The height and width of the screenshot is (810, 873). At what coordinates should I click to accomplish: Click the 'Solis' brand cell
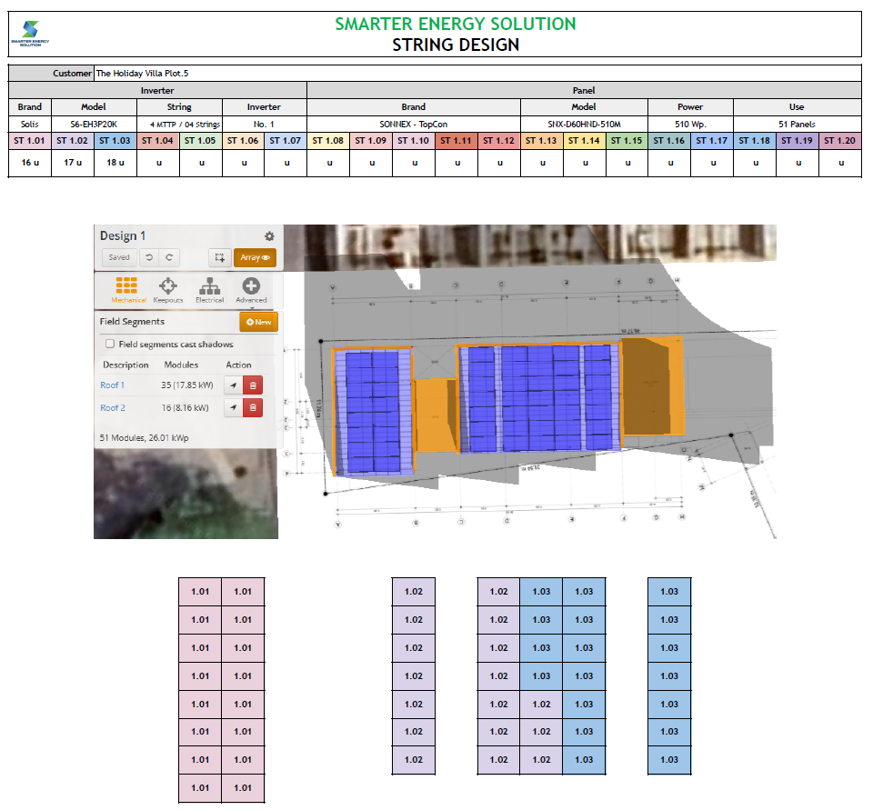[x=30, y=125]
